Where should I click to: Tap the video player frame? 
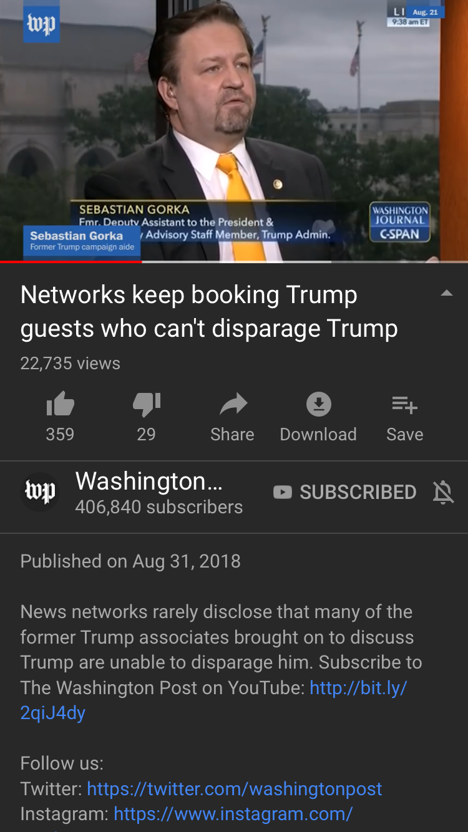(x=234, y=130)
